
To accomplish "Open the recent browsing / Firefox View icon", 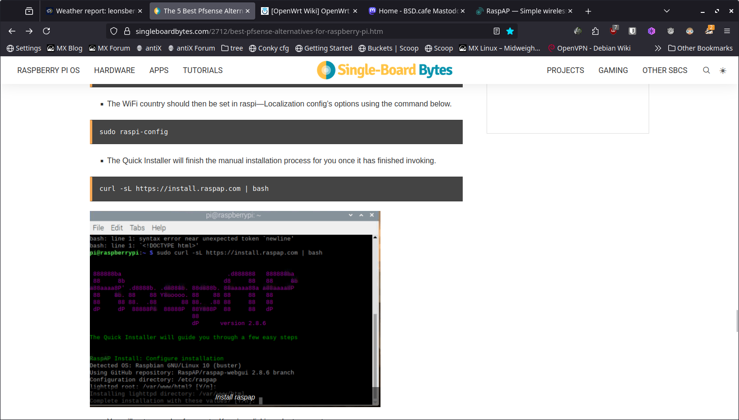I will (x=29, y=11).
